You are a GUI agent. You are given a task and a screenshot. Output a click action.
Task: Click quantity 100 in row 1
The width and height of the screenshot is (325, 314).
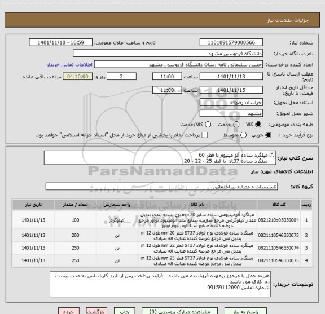tap(76, 220)
